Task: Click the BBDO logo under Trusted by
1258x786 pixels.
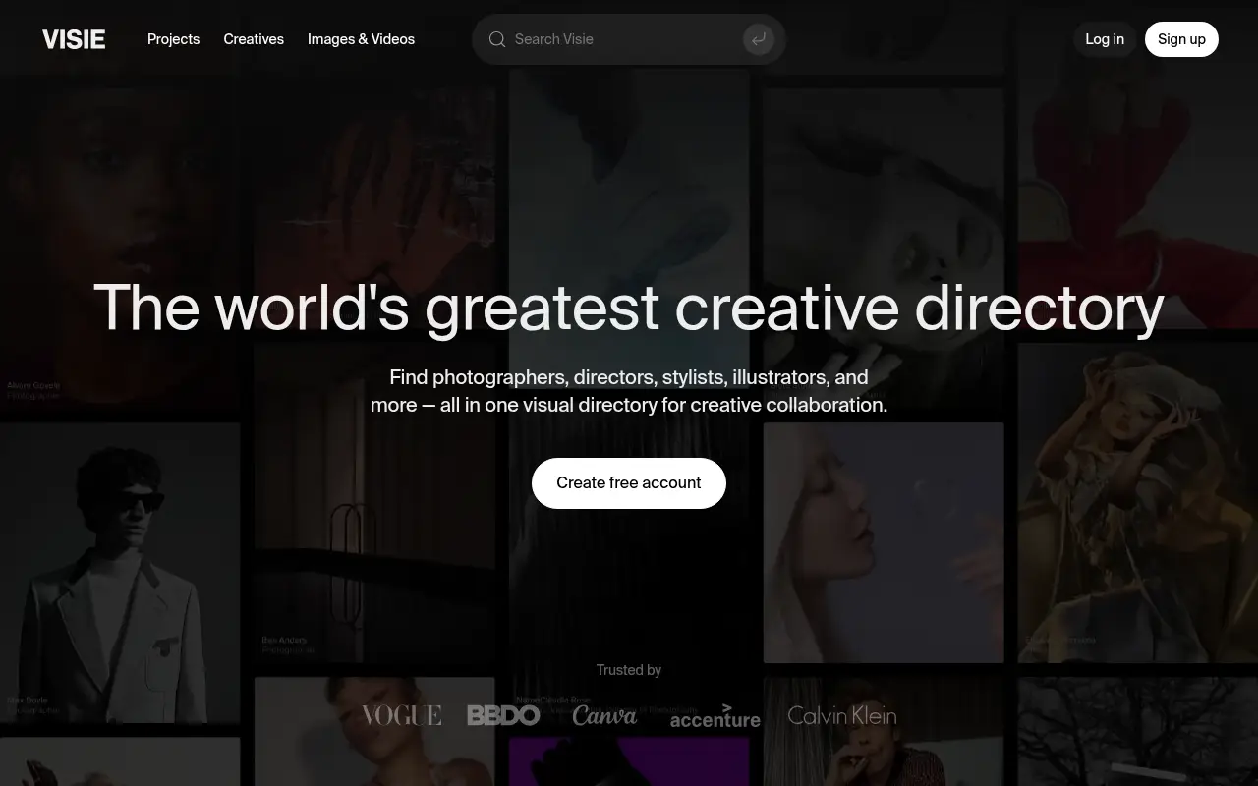Action: (x=503, y=715)
